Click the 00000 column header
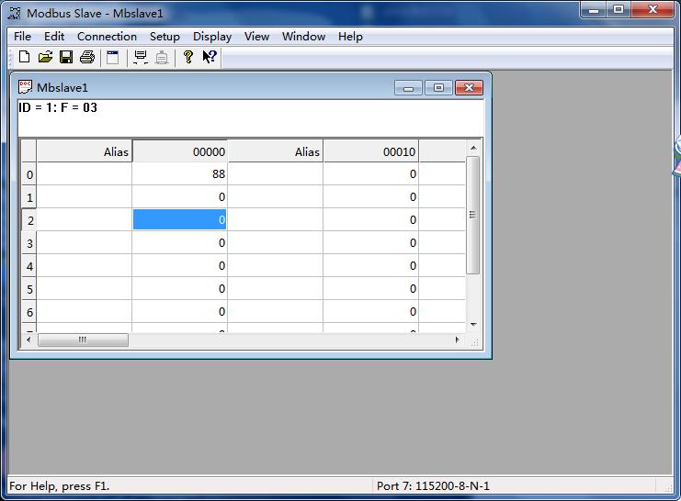Viewport: 681px width, 501px height. pos(180,151)
